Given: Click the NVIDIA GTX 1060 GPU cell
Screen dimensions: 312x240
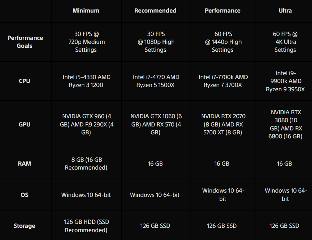Looking at the screenshot, I should [156, 124].
